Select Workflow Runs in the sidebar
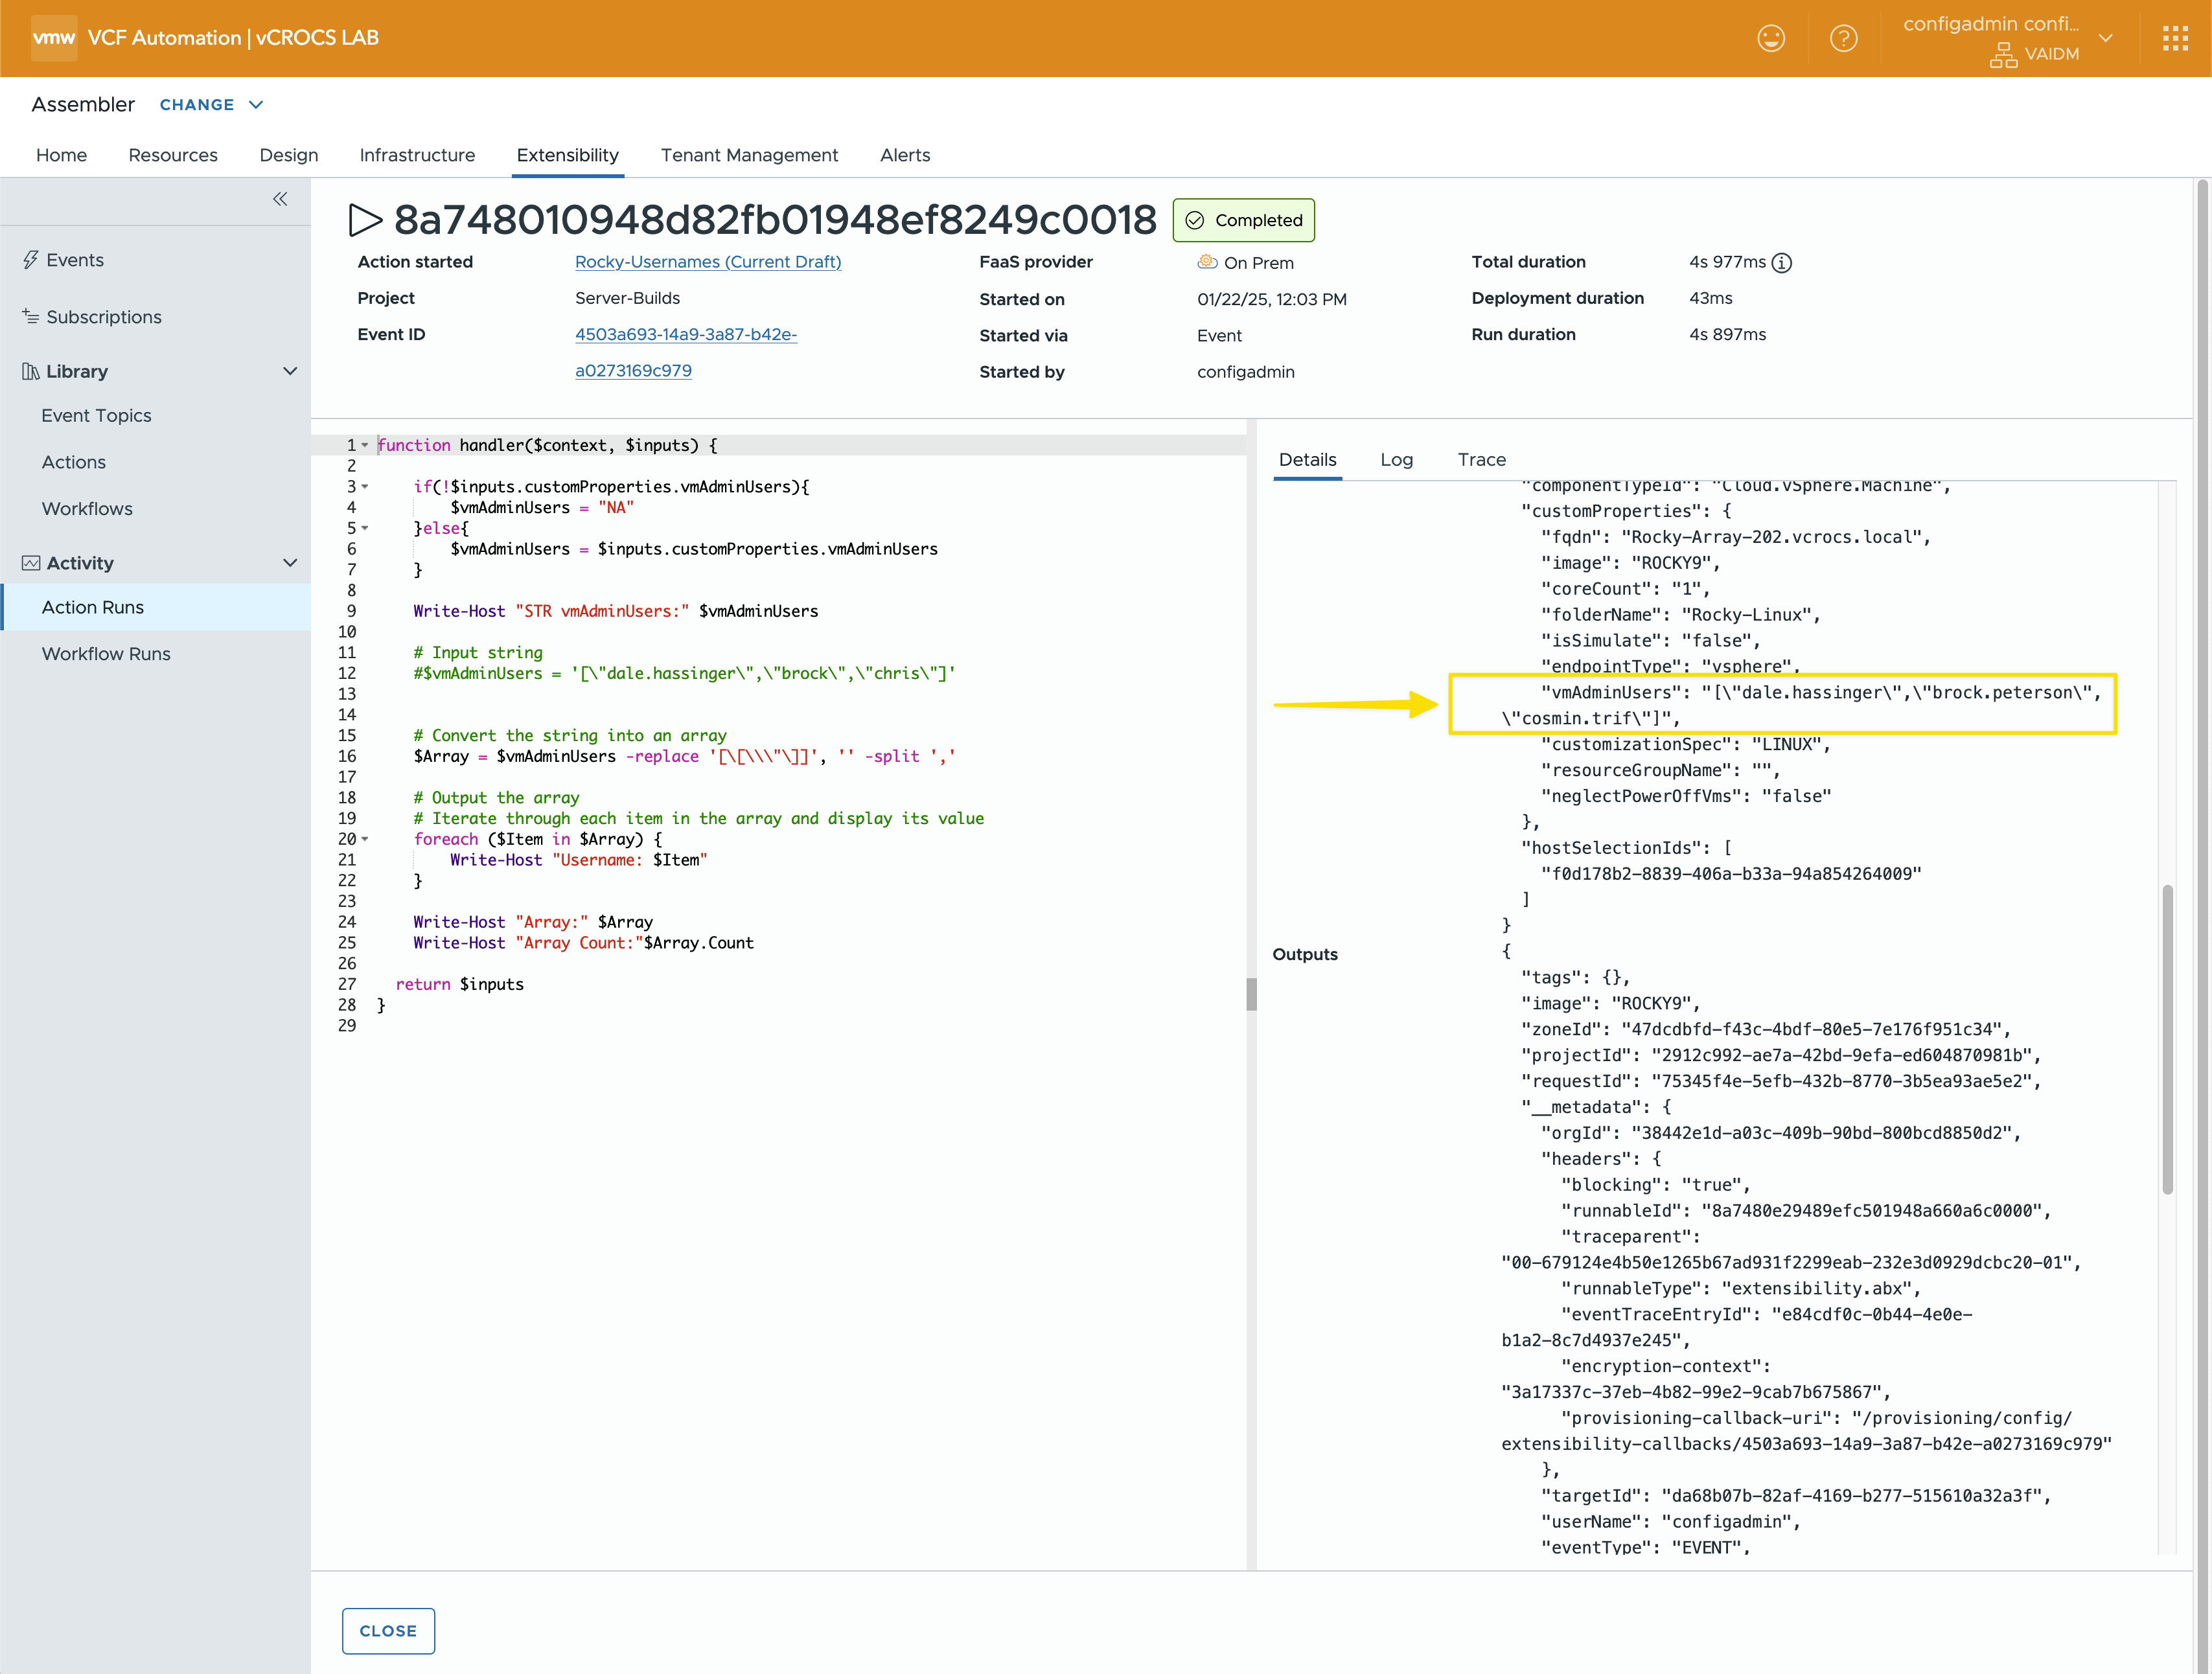 coord(106,654)
